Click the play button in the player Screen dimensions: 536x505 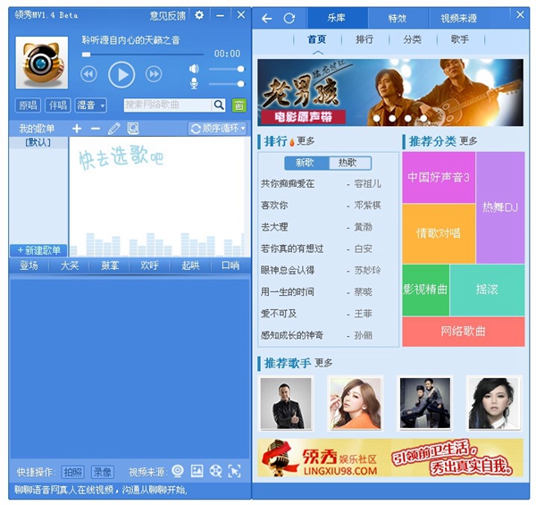(x=121, y=74)
